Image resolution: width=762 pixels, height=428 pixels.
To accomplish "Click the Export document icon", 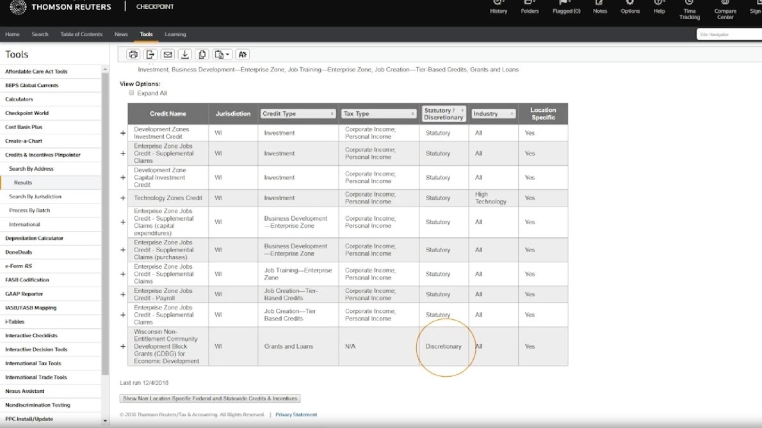I will 150,55.
